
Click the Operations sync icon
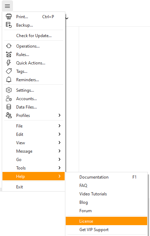pyautogui.click(x=9, y=46)
